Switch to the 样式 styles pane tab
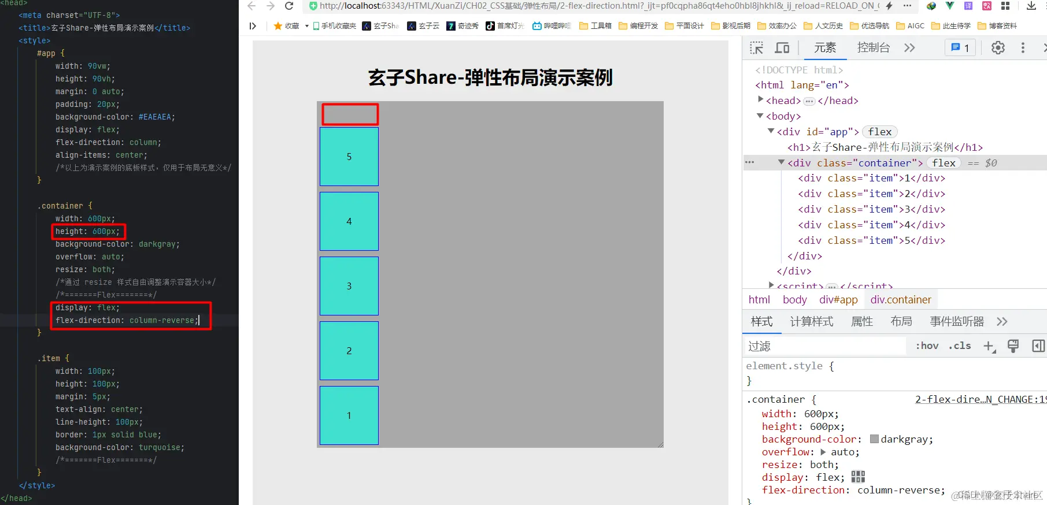The width and height of the screenshot is (1047, 505). (761, 321)
